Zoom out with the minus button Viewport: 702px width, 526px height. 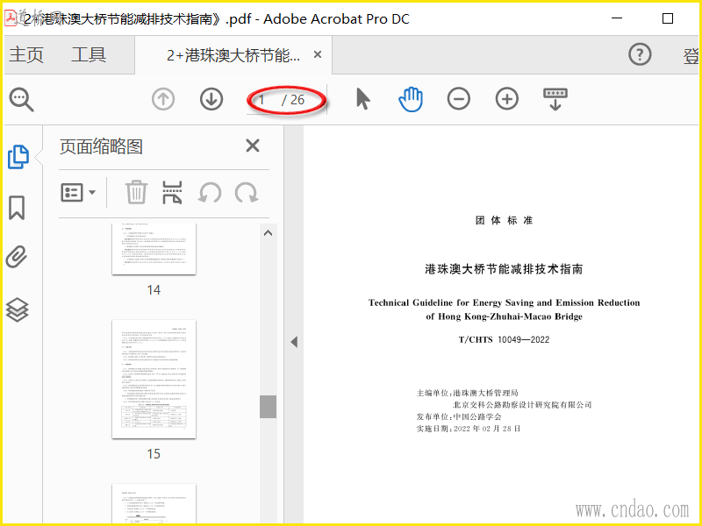(x=458, y=99)
